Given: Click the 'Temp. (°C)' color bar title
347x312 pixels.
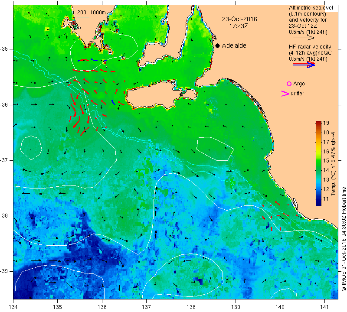Looking at the screenshot, I should tap(333, 185).
